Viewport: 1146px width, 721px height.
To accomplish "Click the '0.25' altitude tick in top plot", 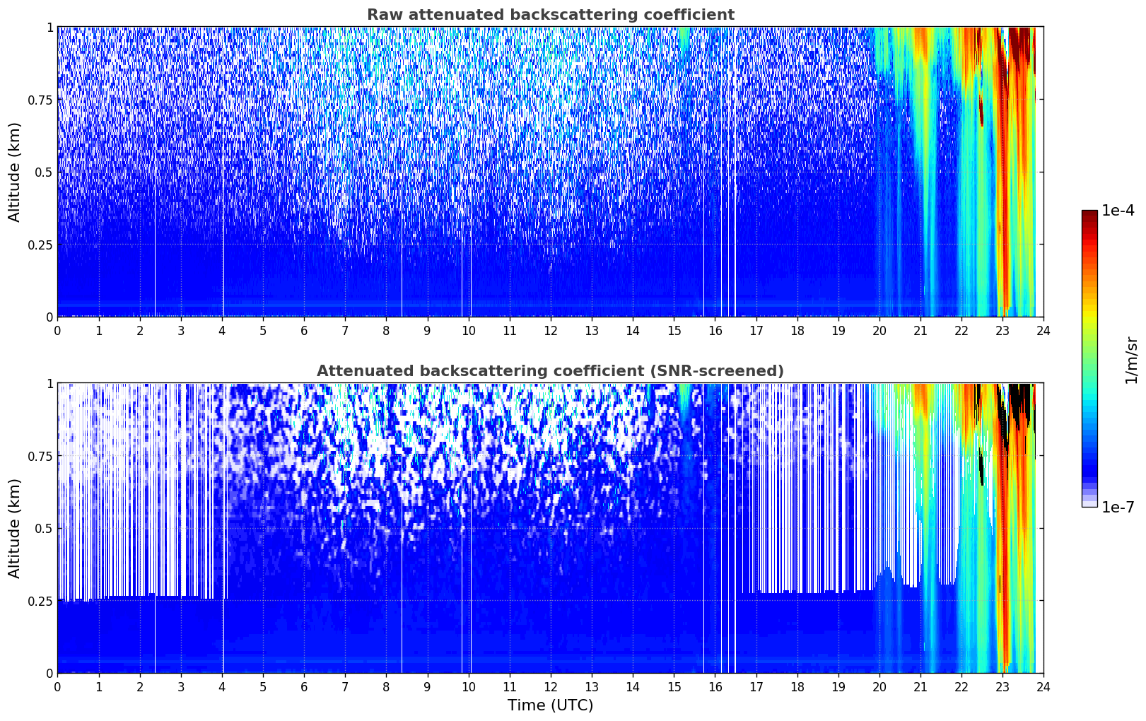I will coord(40,245).
